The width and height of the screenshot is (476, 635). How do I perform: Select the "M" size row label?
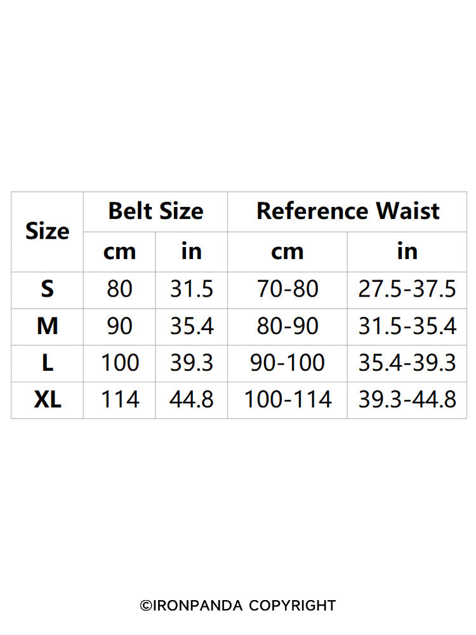click(x=47, y=326)
